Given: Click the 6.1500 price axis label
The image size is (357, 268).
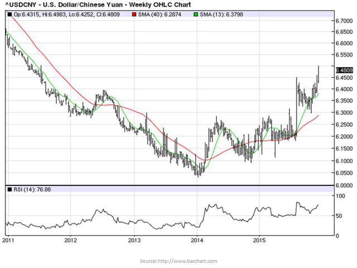Looking at the screenshot, I should coord(344,149).
